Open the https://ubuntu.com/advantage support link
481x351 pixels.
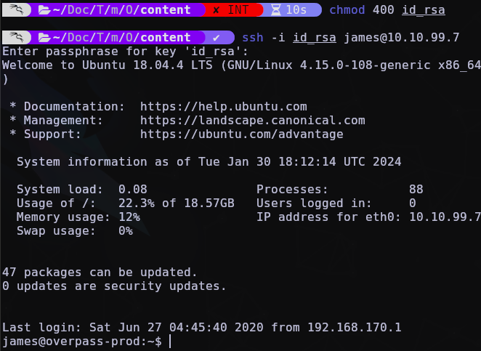click(242, 134)
